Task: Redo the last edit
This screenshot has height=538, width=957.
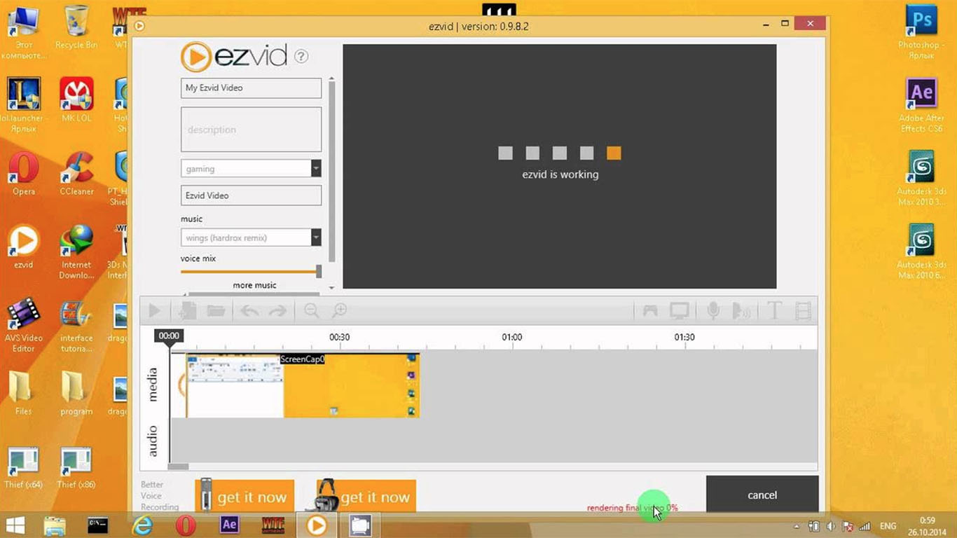Action: [278, 310]
